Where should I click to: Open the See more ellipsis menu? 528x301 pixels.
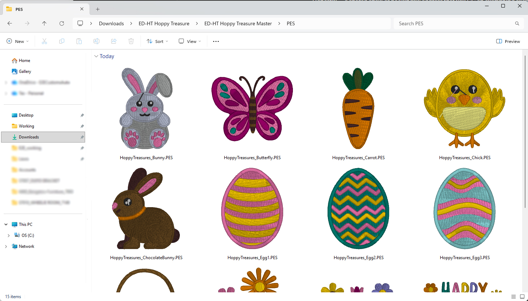216,42
